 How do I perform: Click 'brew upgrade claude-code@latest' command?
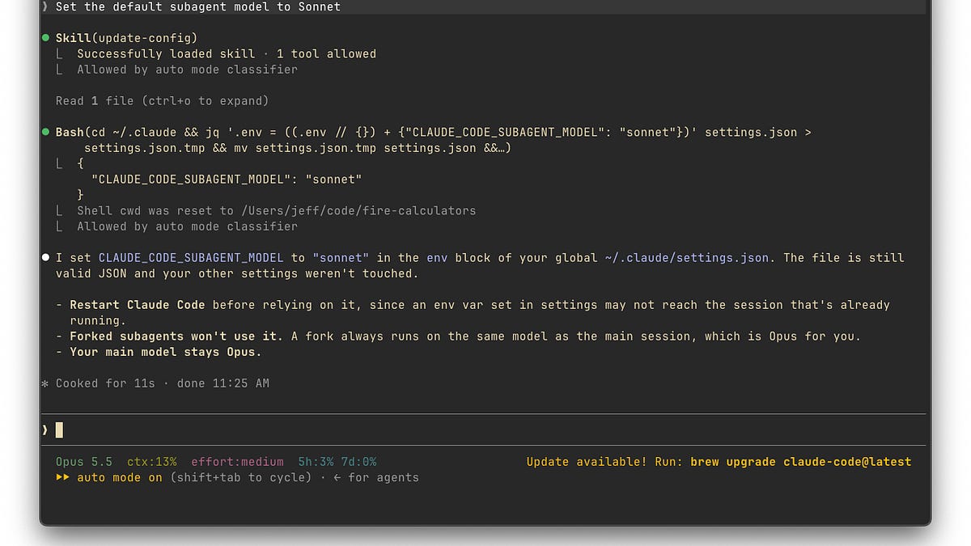(801, 462)
